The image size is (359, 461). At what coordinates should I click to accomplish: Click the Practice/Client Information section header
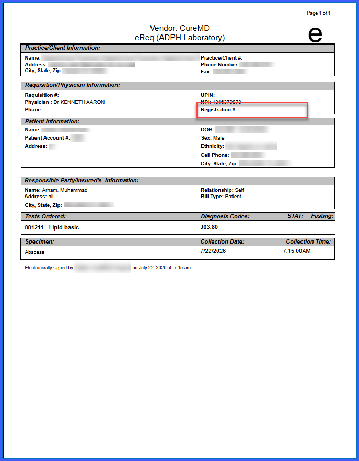click(x=178, y=48)
